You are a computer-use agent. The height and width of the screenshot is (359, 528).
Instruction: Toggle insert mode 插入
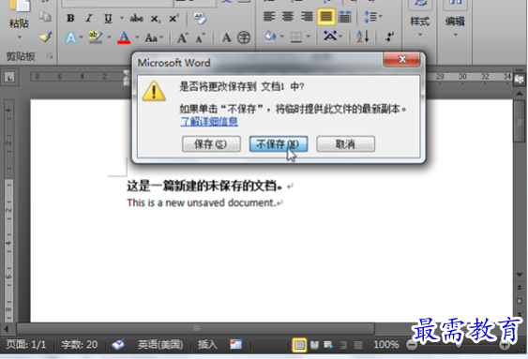pyautogui.click(x=207, y=345)
